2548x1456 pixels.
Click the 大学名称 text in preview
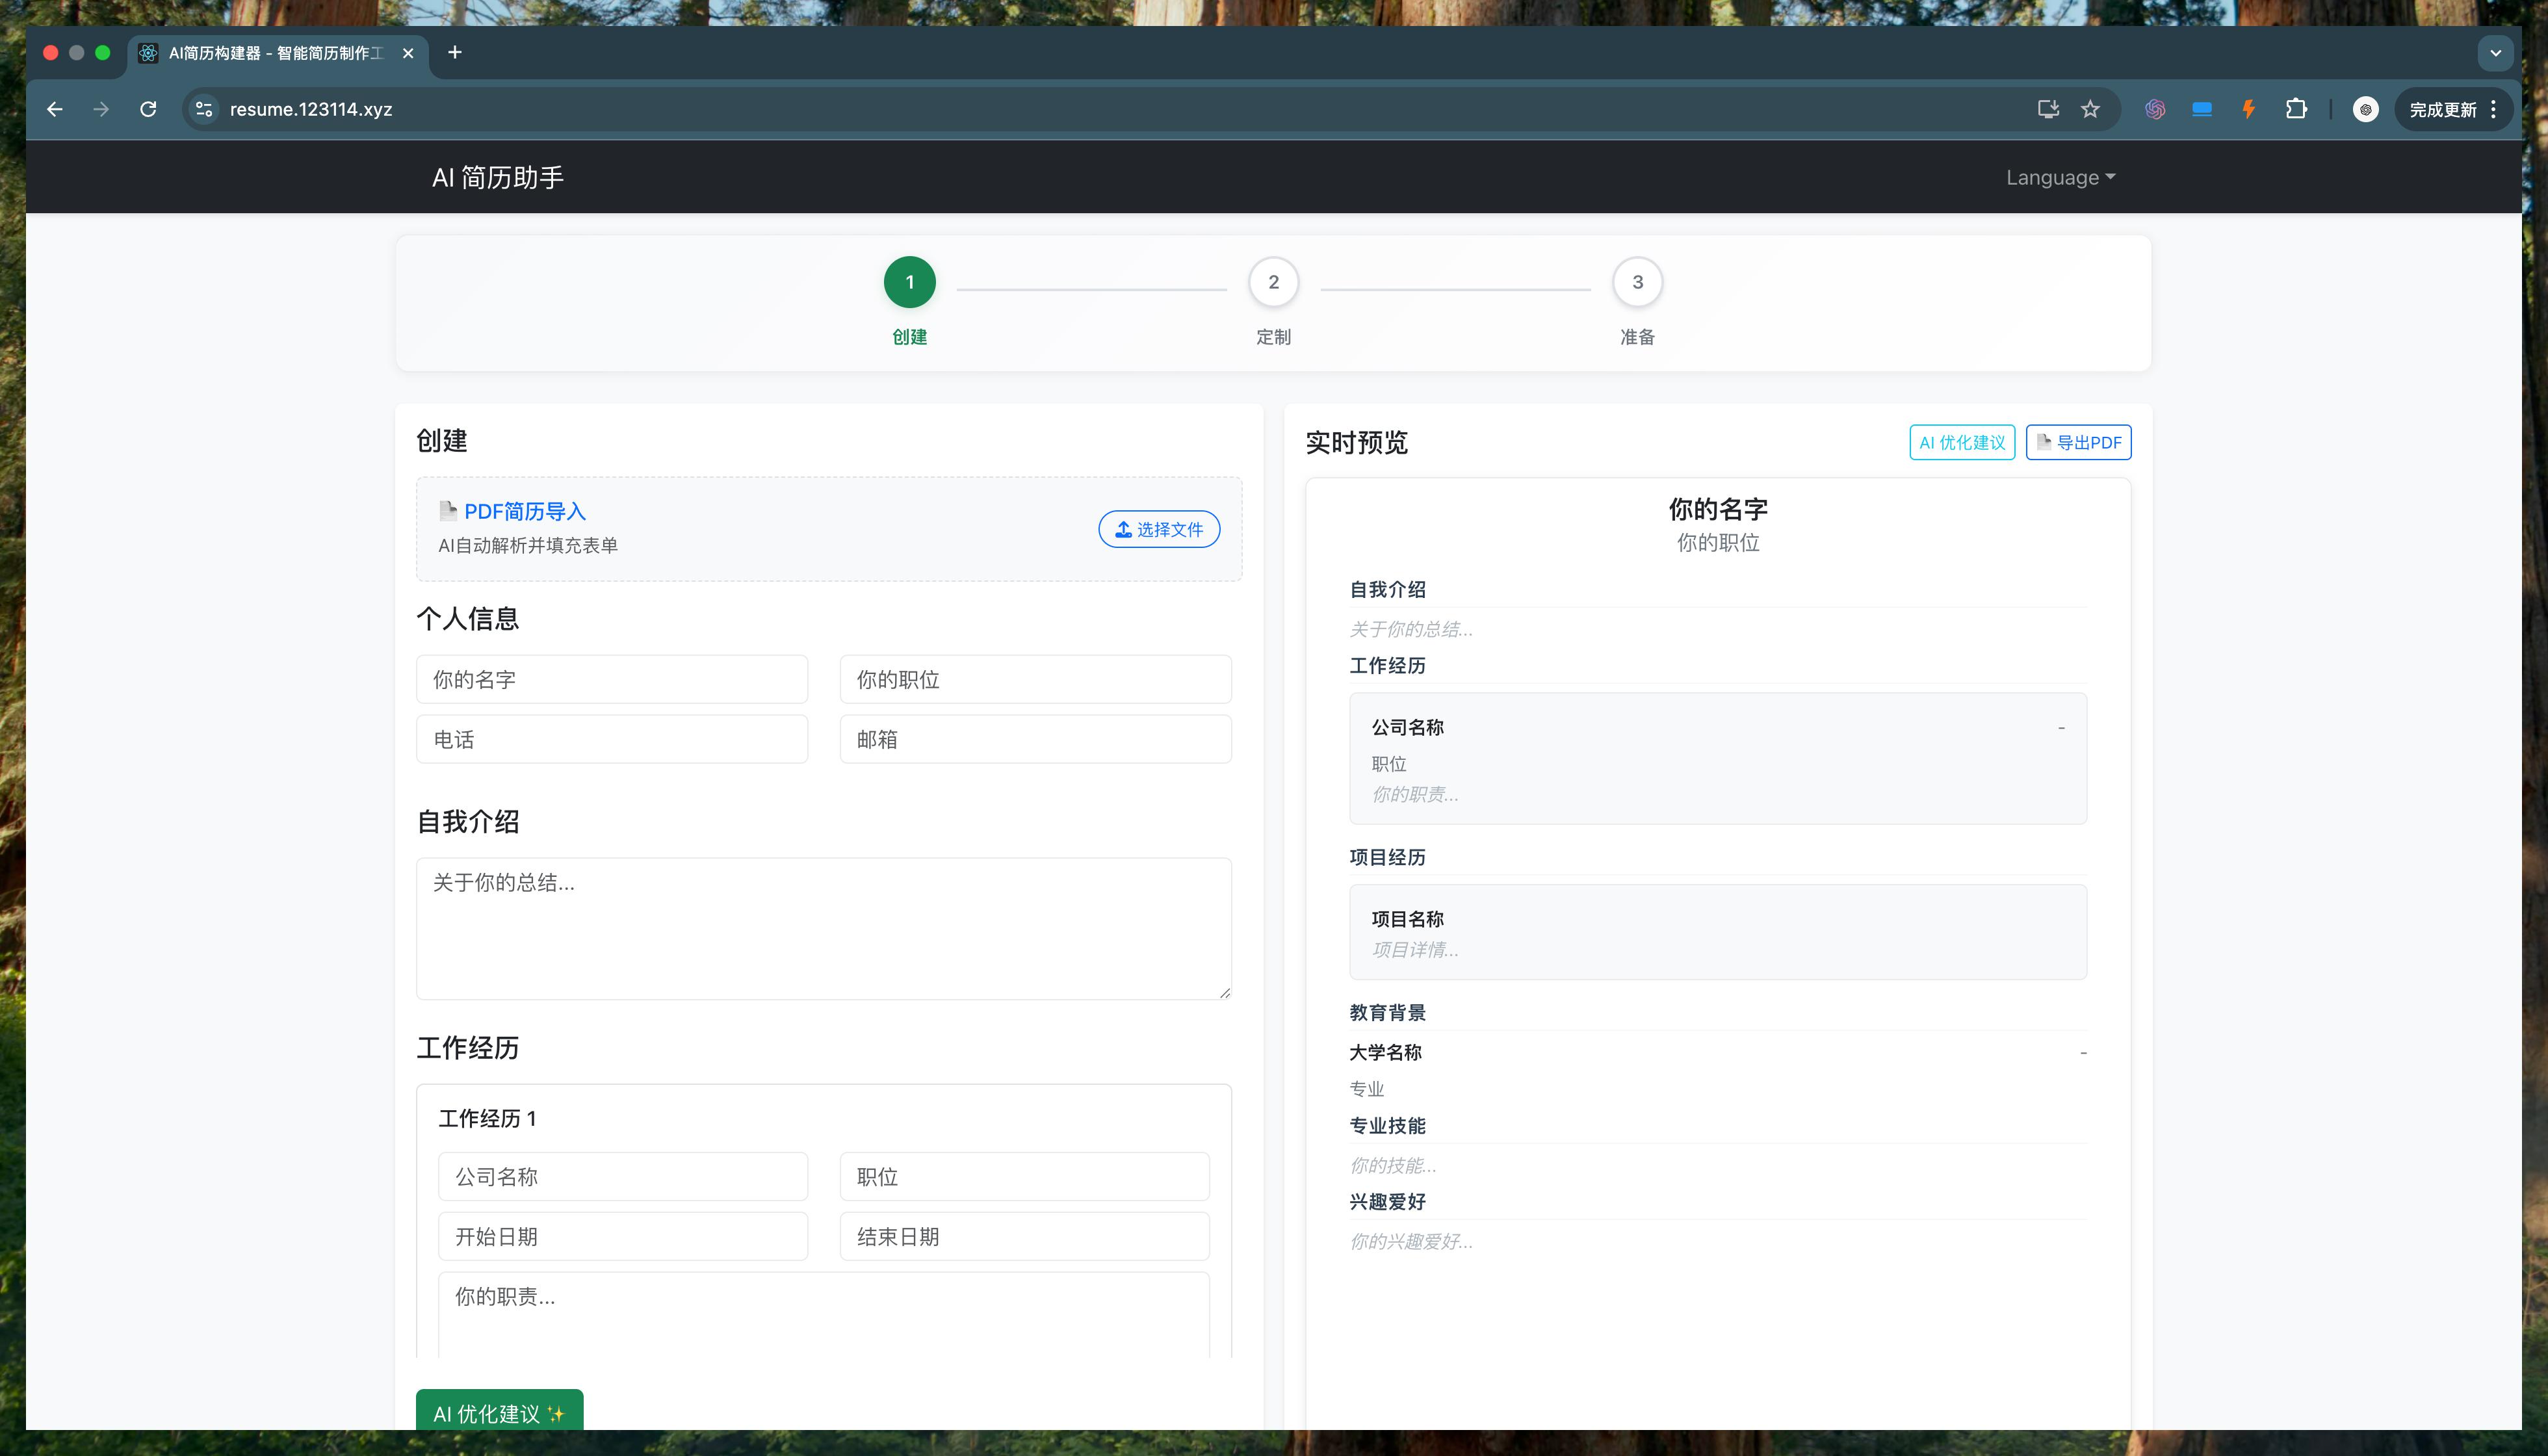1385,1052
